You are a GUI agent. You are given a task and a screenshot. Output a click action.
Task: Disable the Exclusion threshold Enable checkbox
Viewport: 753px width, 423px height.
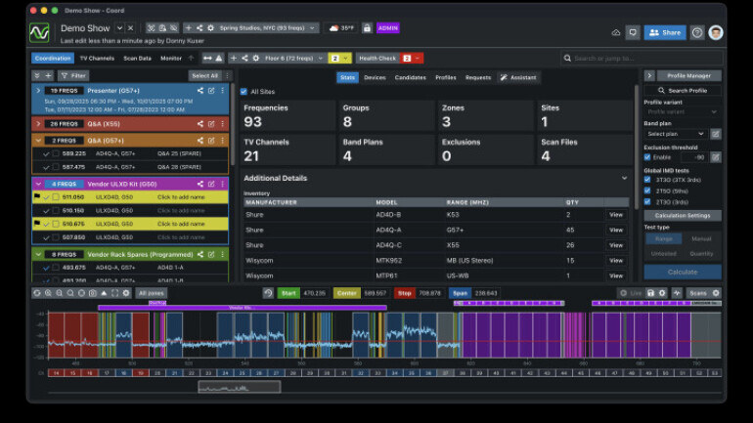[x=647, y=156]
